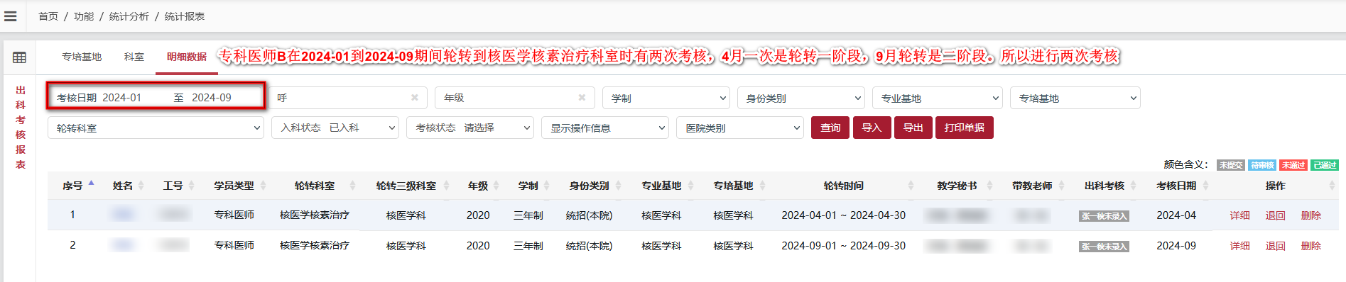Viewport: 1346px width, 282px height.
Task: Click rotation period 2024-09-01 ~ 2024-09-30
Action: tap(844, 246)
